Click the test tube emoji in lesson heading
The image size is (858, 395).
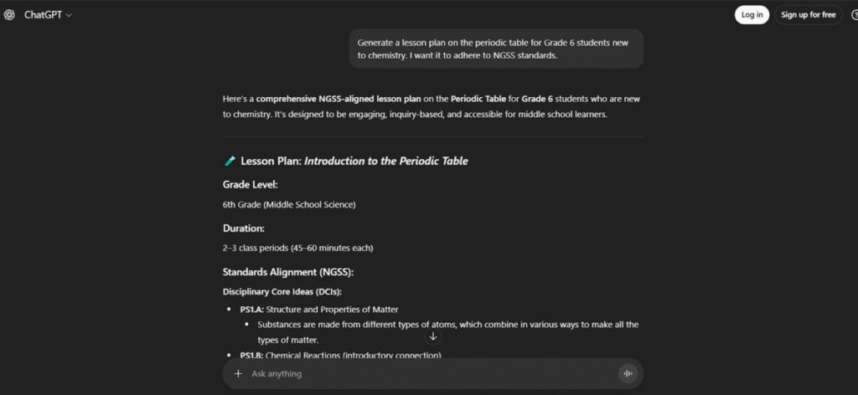[230, 161]
